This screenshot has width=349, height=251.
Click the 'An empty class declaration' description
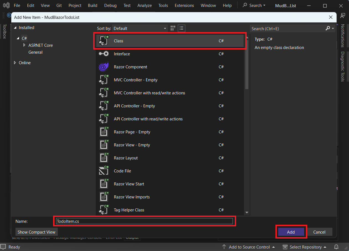pyautogui.click(x=279, y=48)
